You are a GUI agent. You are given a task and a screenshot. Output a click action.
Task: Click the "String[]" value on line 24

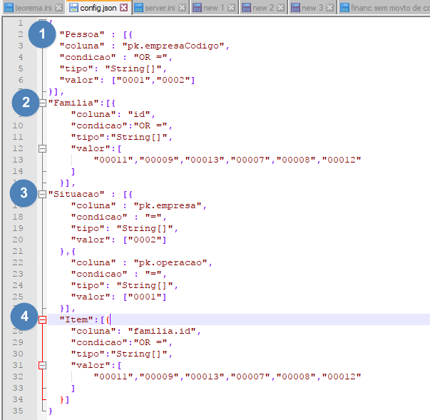145,285
